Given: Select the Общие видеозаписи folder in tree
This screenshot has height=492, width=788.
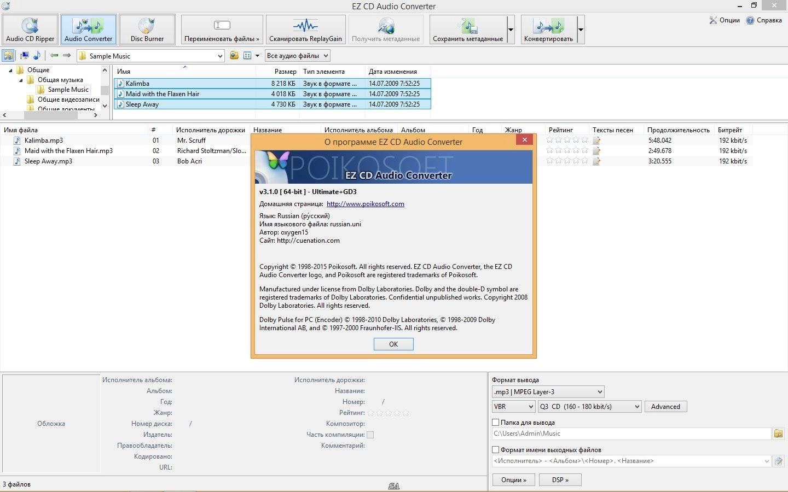Looking at the screenshot, I should coord(68,99).
